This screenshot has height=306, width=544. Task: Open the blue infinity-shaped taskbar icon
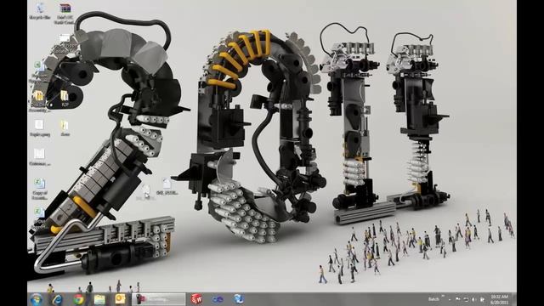218,299
